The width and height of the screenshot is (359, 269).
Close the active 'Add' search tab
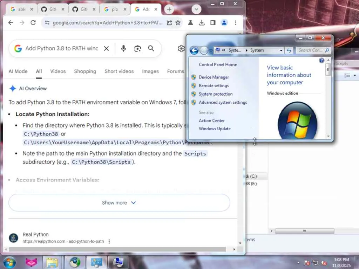coord(156,9)
